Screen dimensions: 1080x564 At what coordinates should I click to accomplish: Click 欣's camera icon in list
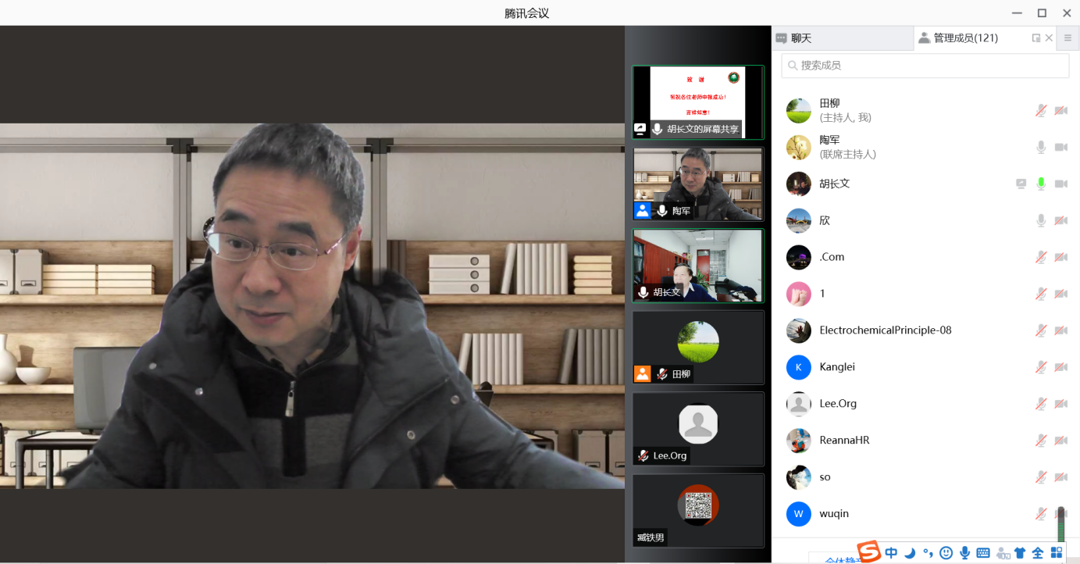(x=1061, y=220)
